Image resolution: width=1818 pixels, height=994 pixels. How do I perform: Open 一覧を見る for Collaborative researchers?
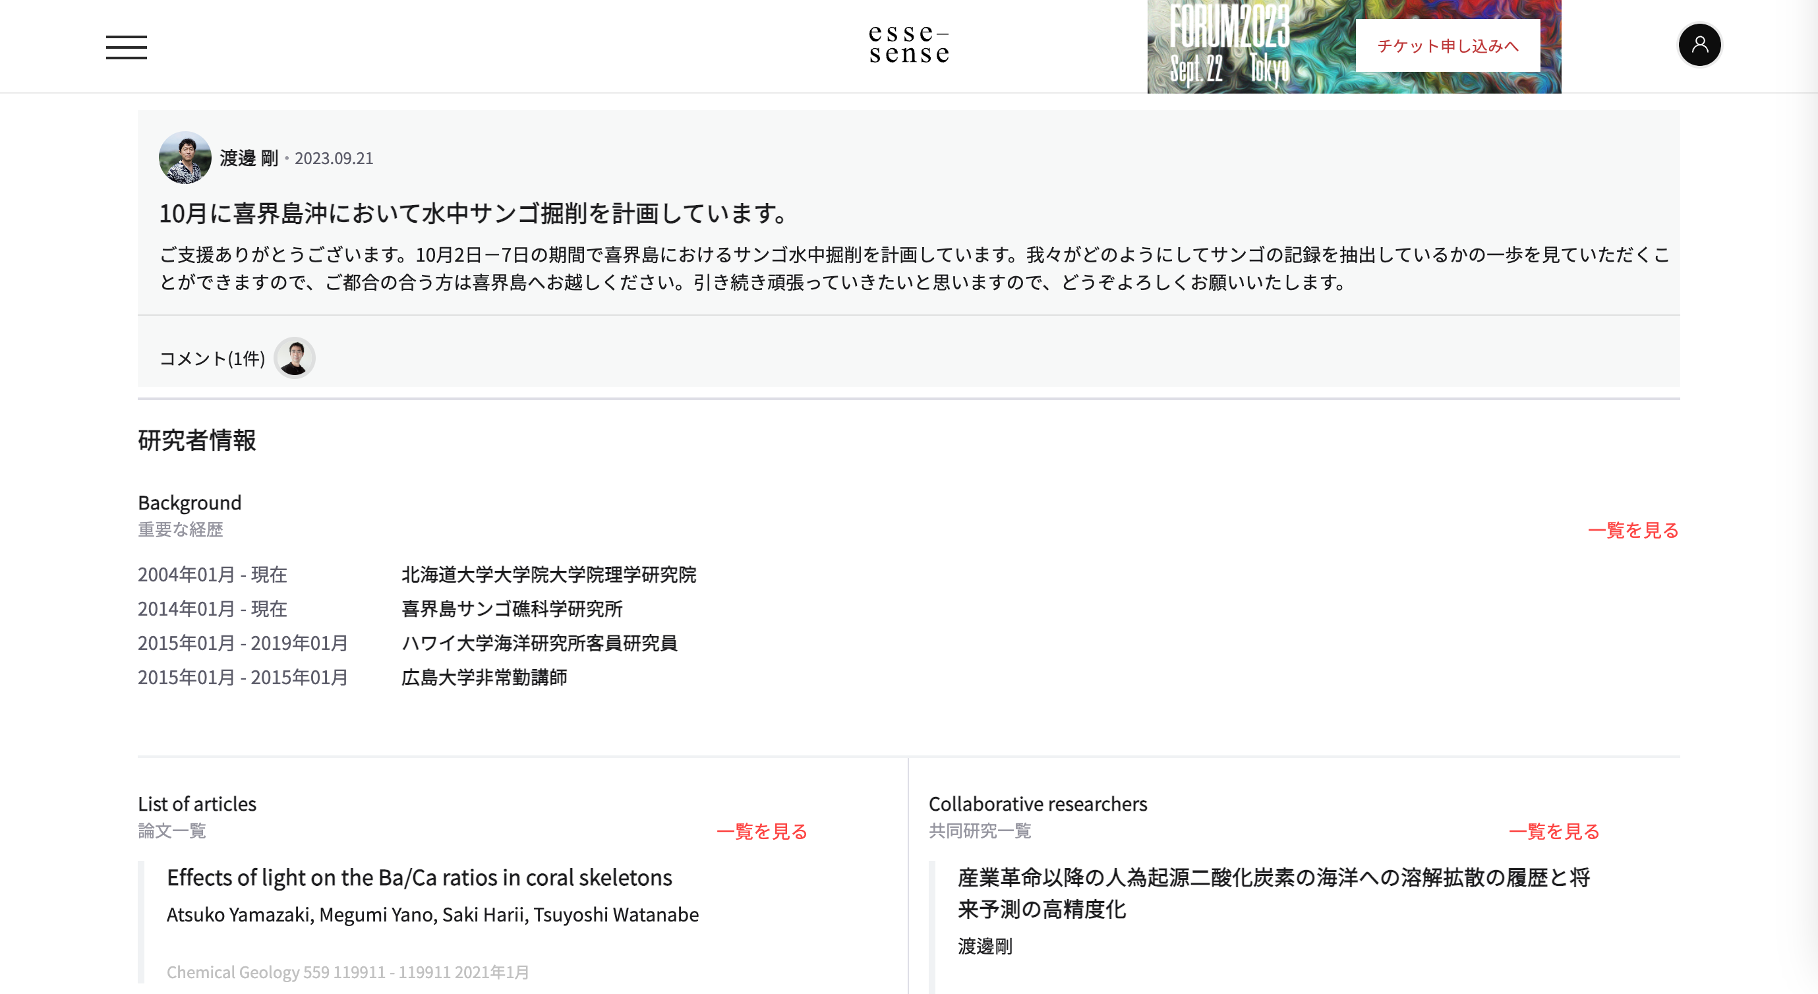[x=1556, y=832]
